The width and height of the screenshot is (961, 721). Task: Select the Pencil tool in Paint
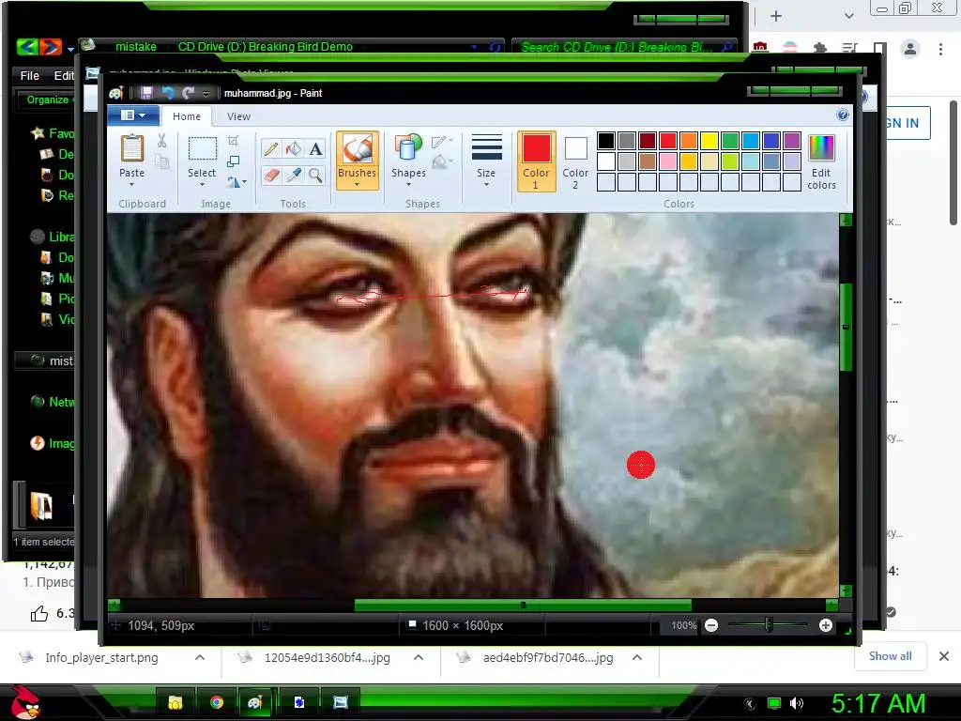coord(271,149)
